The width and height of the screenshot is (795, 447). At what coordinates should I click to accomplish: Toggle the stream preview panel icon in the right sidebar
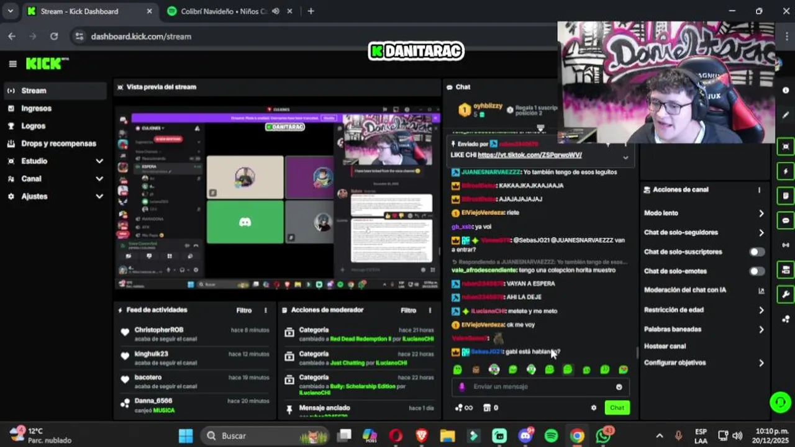click(x=786, y=147)
